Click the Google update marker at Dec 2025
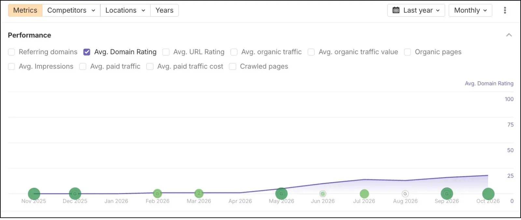This screenshot has height=220, width=521. [75, 194]
